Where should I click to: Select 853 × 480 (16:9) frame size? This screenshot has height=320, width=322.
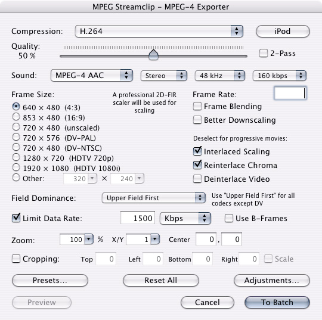pyautogui.click(x=16, y=117)
